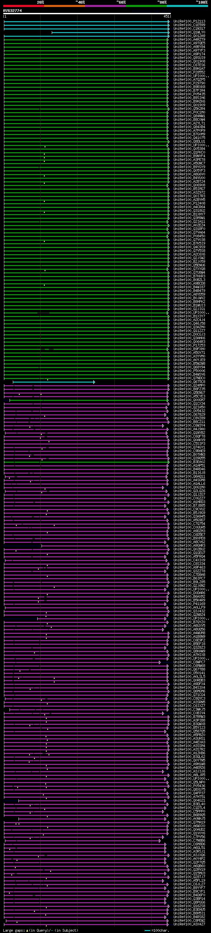Select label UniRef100_Q8DLU1
211x933 pixels.
pos(189,141)
